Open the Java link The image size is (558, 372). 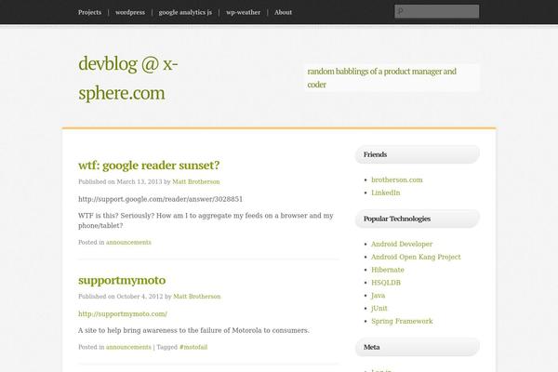pyautogui.click(x=378, y=295)
